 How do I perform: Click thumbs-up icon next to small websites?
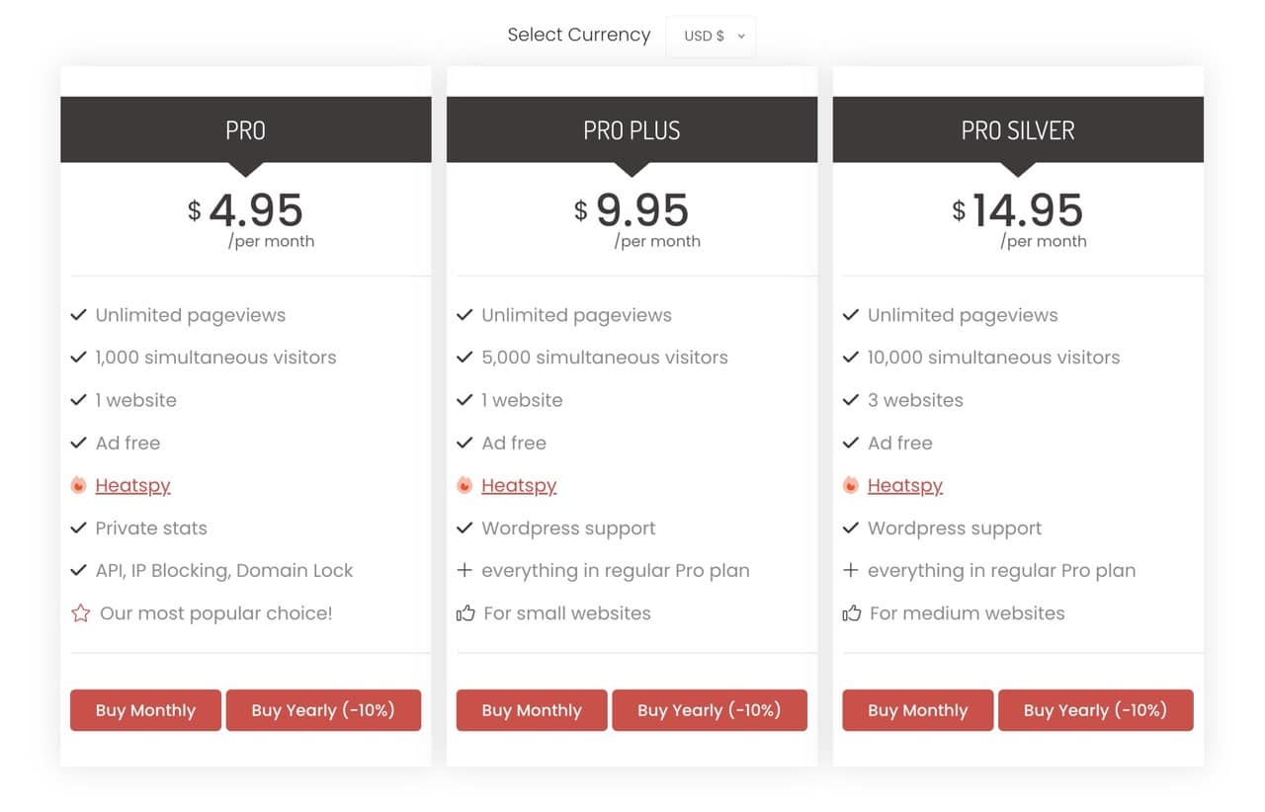click(x=465, y=613)
